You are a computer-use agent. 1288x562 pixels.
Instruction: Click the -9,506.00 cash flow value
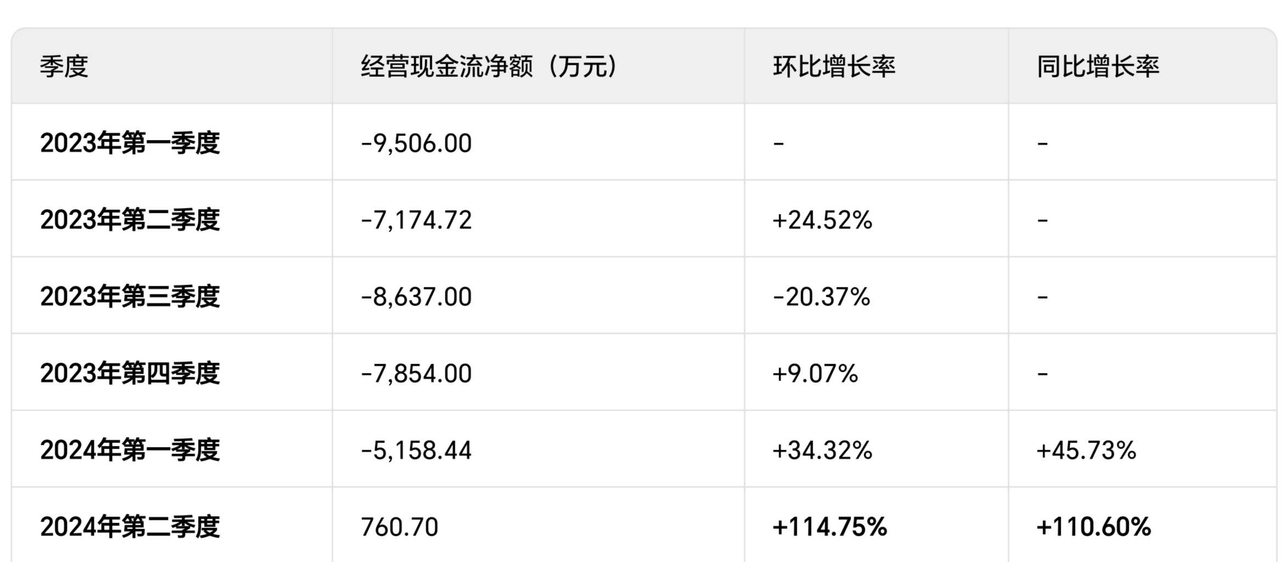point(416,144)
